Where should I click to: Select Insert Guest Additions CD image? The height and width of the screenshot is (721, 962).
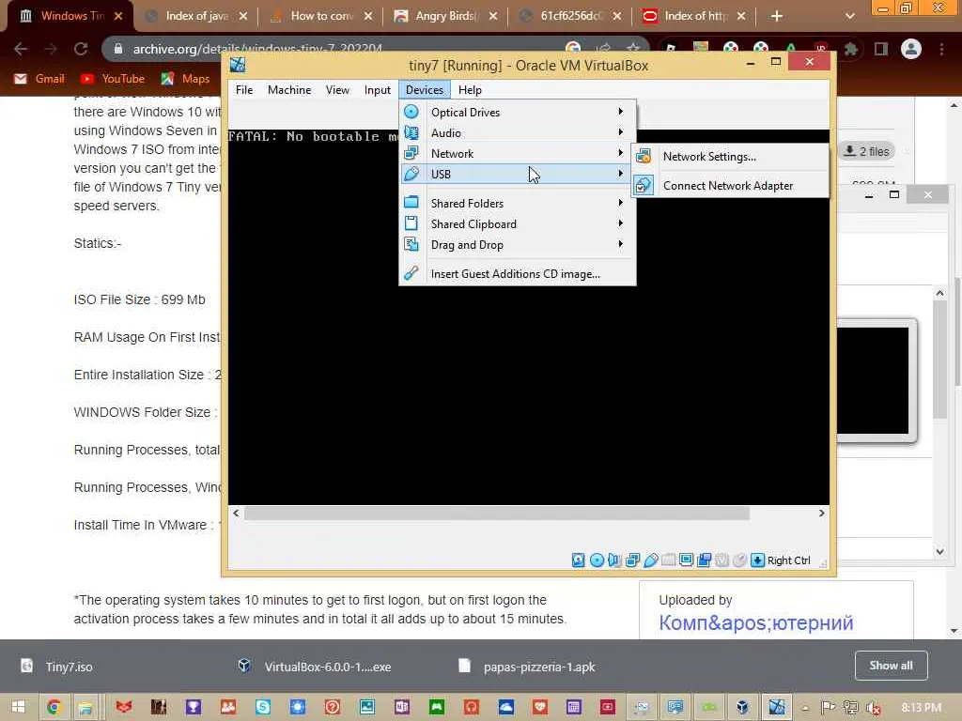(518, 273)
